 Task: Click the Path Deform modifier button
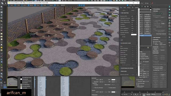pos(147,33)
